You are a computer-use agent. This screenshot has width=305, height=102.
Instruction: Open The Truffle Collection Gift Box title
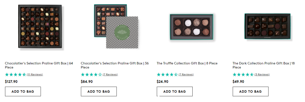[x=187, y=63]
